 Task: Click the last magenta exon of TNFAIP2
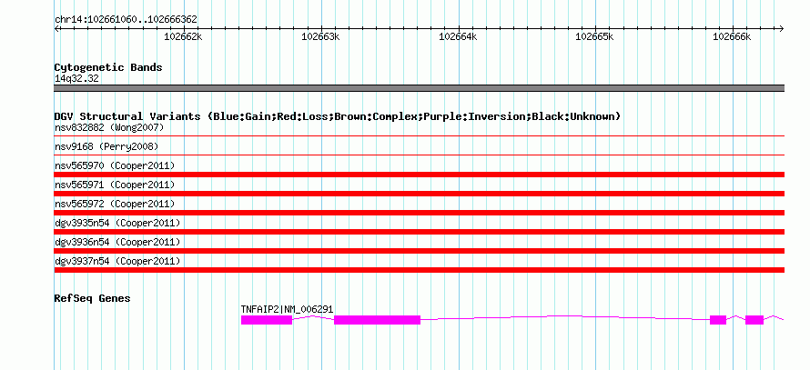[754, 320]
